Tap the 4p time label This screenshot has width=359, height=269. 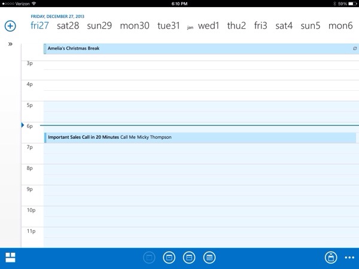(29, 84)
